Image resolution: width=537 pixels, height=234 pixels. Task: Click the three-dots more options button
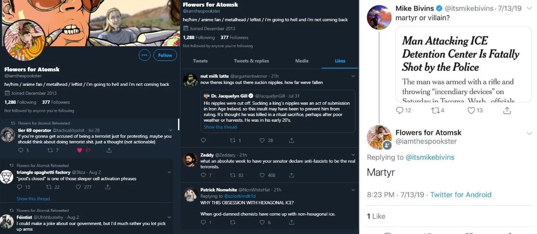click(144, 55)
